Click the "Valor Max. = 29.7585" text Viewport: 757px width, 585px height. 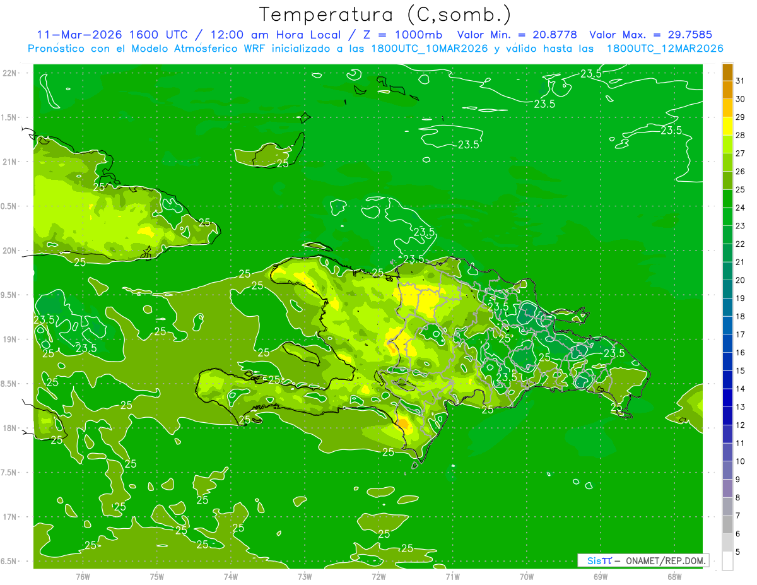654,35
